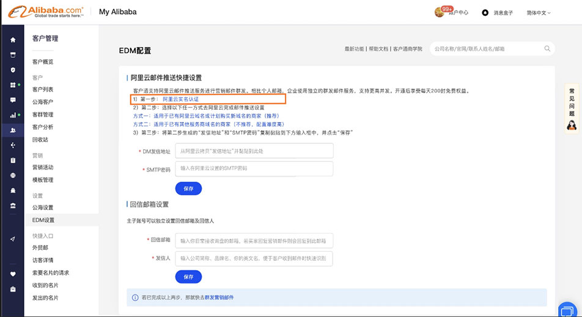Open the 群发营销邮件 link
The height and width of the screenshot is (317, 582).
(x=219, y=297)
